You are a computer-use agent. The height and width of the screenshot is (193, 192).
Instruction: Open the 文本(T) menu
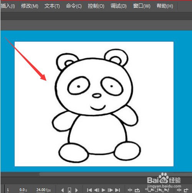pyautogui.click(x=52, y=6)
